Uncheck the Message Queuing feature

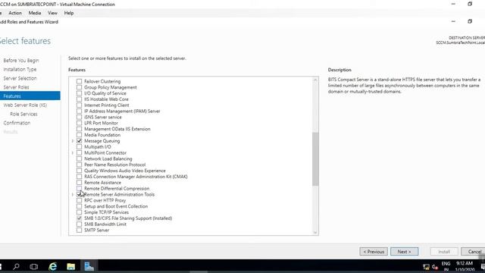[79, 141]
